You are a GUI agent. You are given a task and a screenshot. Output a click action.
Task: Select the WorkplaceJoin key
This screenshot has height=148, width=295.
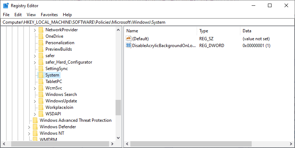(60, 107)
